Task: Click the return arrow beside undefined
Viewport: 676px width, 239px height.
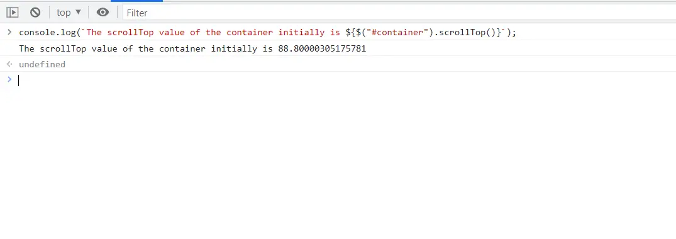Action: [9, 64]
